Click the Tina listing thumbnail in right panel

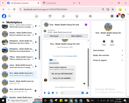click(x=108, y=27)
